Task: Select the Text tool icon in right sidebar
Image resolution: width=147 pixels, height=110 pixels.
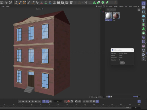Action: [144, 20]
